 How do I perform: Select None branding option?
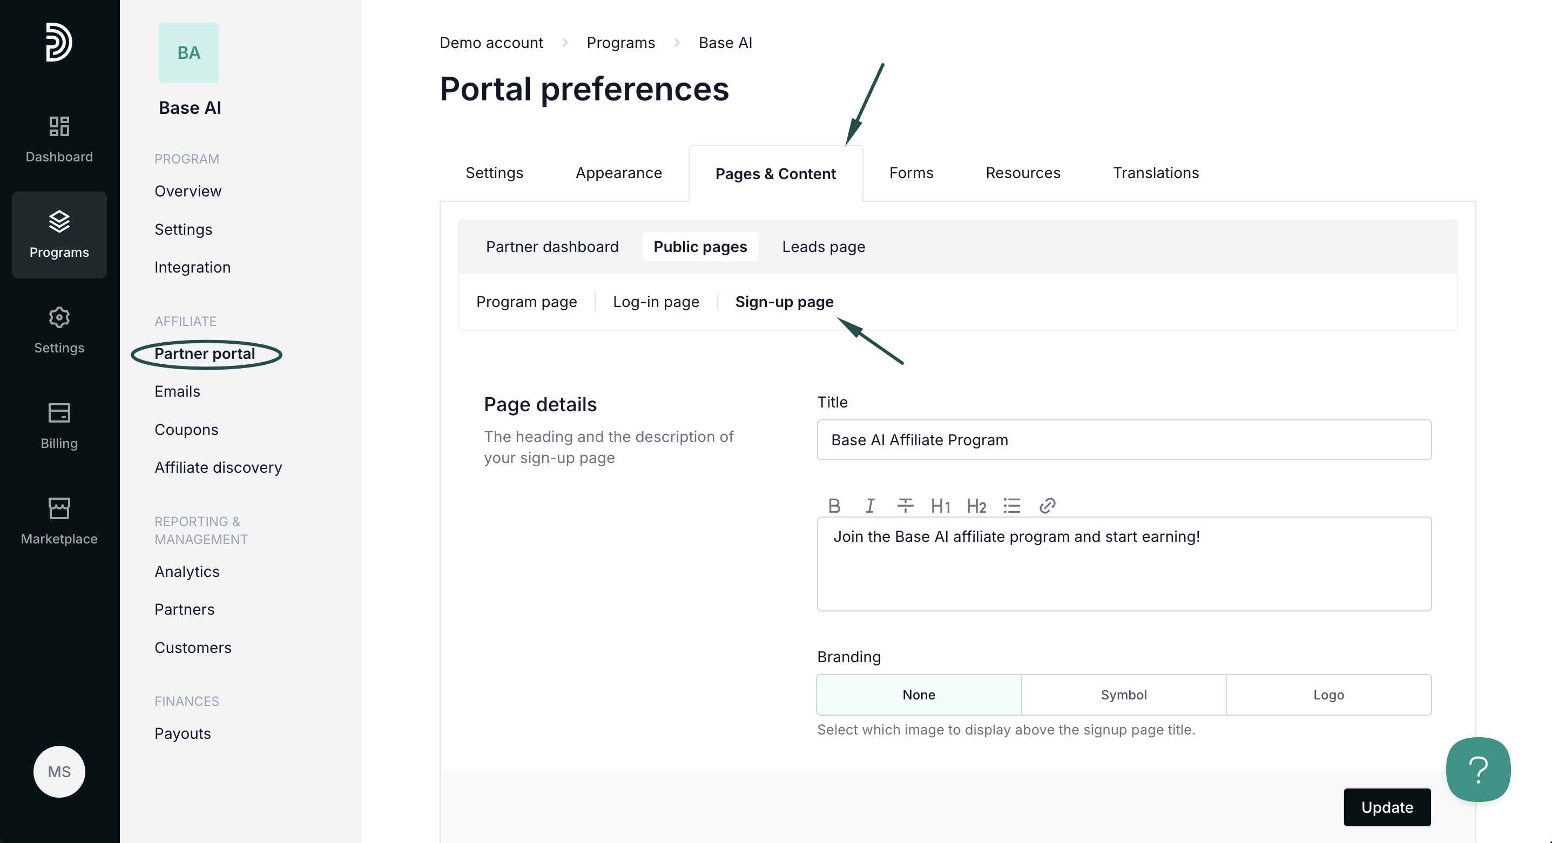[x=919, y=695]
